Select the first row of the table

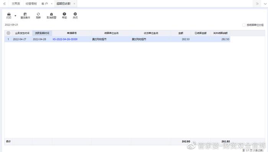[118, 39]
